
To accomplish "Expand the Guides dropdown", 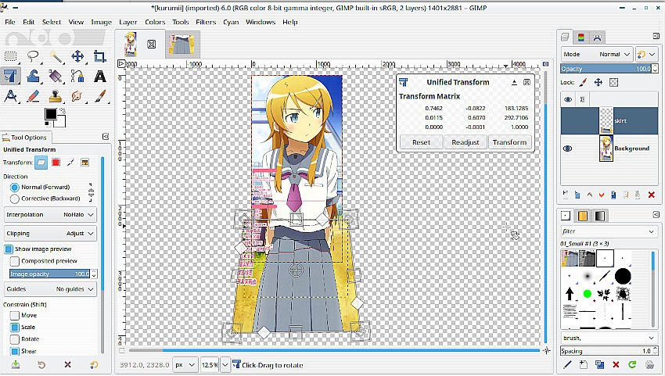I will tap(52, 289).
